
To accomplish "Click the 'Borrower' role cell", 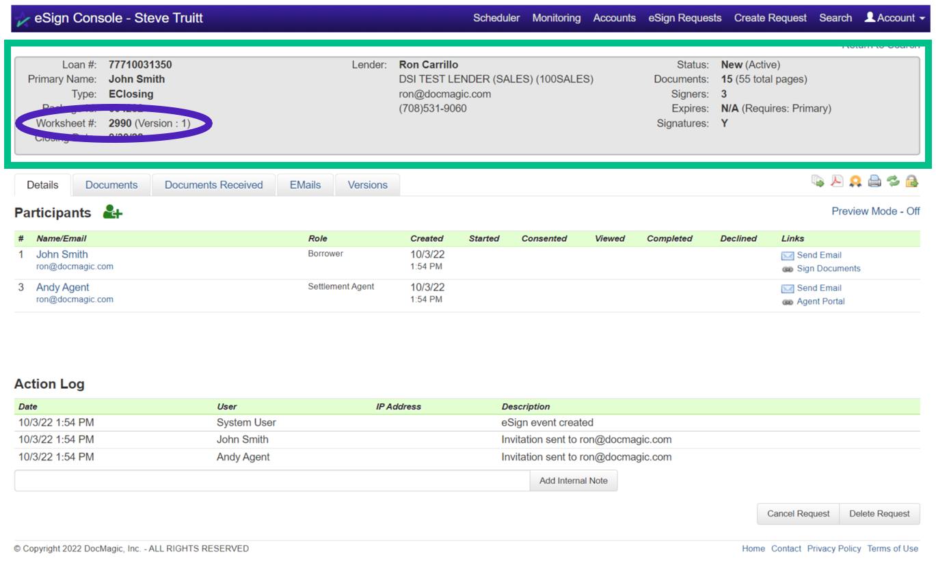I will (325, 254).
